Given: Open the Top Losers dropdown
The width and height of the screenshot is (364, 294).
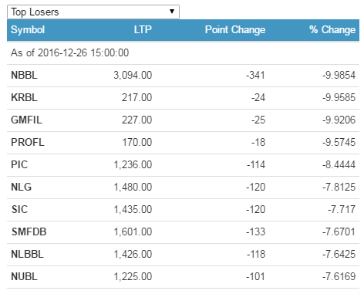Looking at the screenshot, I should pyautogui.click(x=93, y=12).
